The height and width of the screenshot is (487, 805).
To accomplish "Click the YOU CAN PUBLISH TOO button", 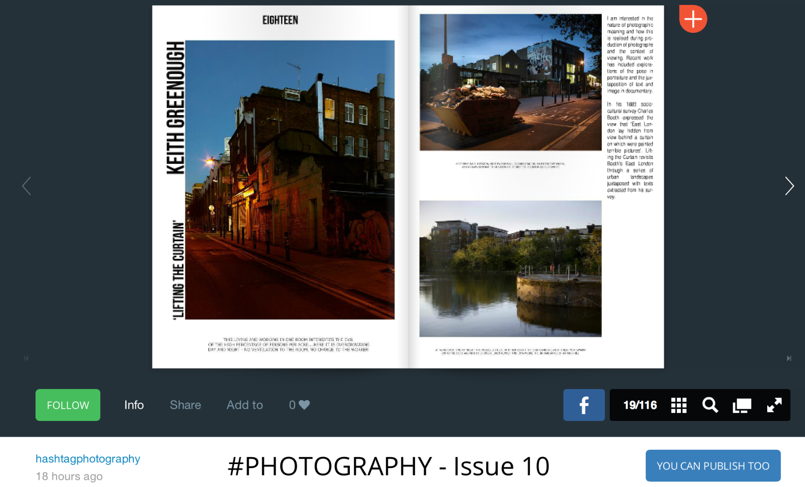I will (713, 466).
